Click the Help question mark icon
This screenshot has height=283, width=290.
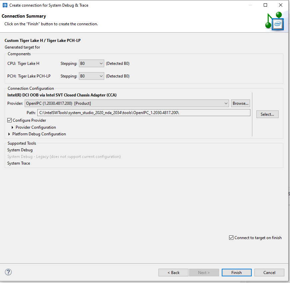8,272
